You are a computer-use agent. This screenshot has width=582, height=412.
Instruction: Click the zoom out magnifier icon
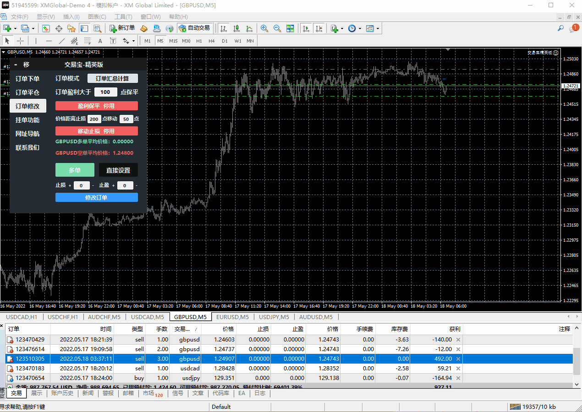pyautogui.click(x=277, y=28)
